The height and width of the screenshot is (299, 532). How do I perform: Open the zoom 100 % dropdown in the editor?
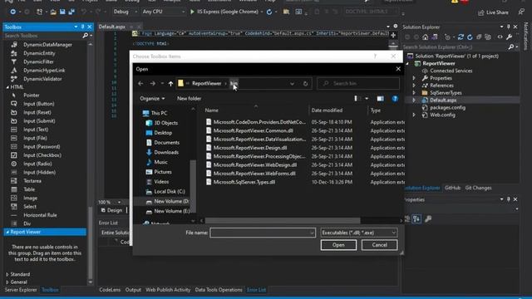pyautogui.click(x=119, y=202)
